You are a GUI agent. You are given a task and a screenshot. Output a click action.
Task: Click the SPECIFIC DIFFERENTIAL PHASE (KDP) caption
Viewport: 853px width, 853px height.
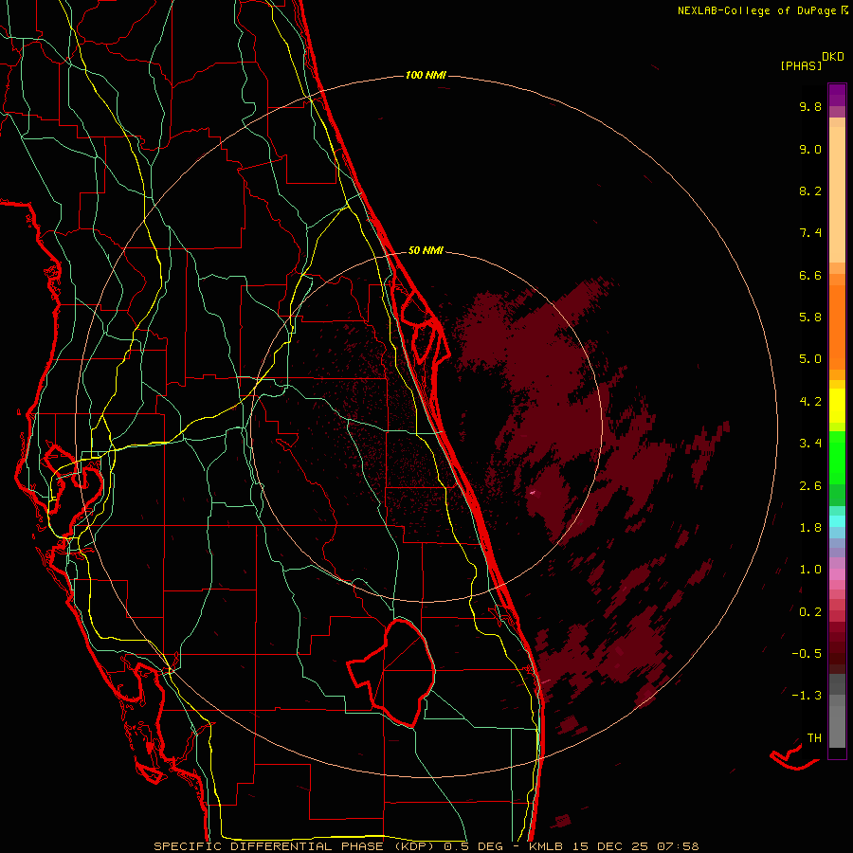pyautogui.click(x=297, y=846)
